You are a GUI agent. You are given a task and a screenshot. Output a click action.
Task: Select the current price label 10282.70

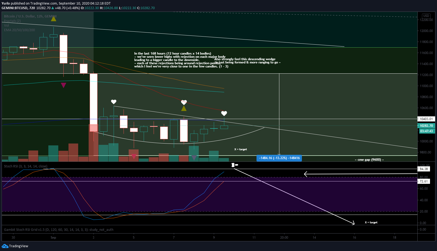(426, 125)
